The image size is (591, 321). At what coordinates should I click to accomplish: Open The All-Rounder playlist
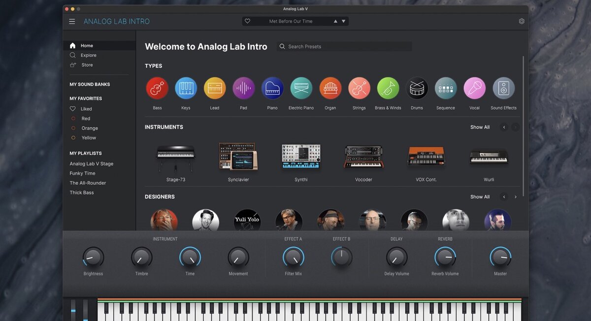click(x=88, y=183)
